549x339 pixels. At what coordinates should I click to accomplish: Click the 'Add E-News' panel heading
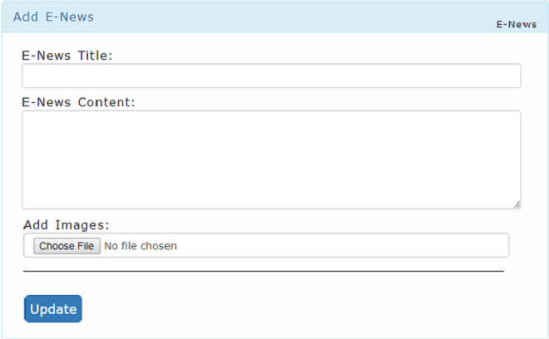pyautogui.click(x=53, y=17)
